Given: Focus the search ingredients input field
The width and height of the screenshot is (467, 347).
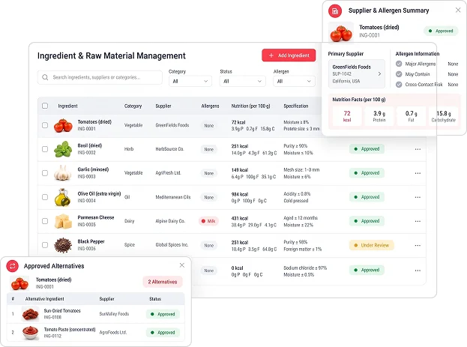Looking at the screenshot, I should [x=100, y=77].
